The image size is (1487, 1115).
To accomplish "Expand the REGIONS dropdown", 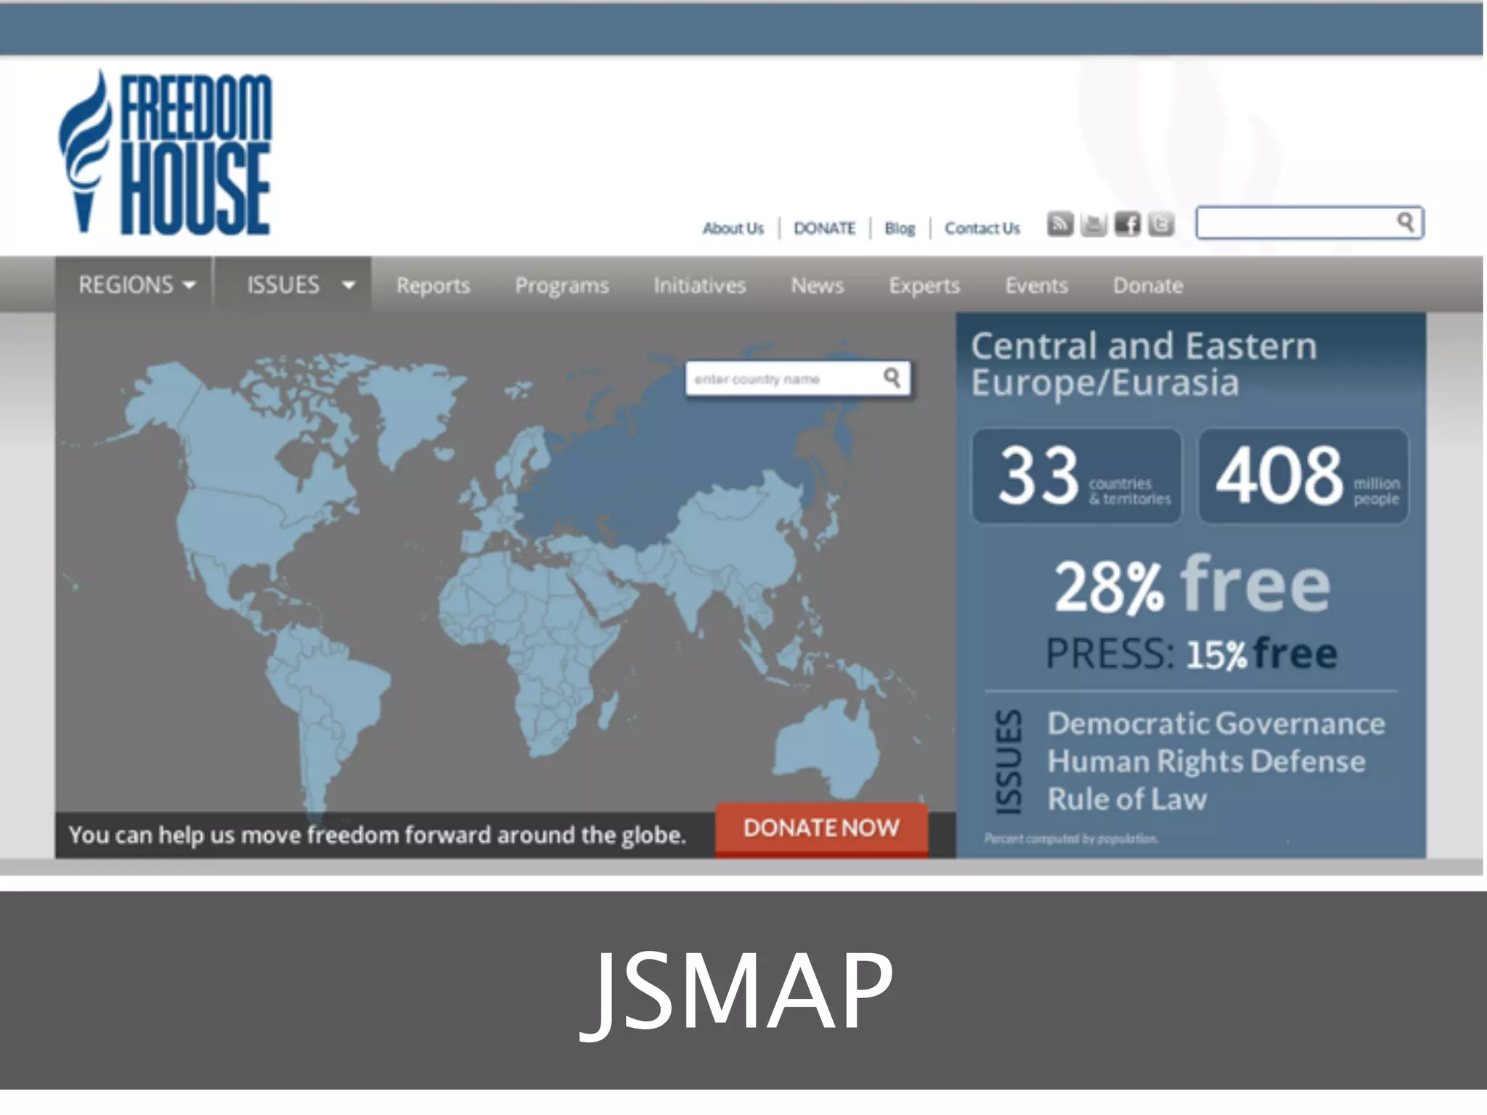I will pyautogui.click(x=134, y=285).
